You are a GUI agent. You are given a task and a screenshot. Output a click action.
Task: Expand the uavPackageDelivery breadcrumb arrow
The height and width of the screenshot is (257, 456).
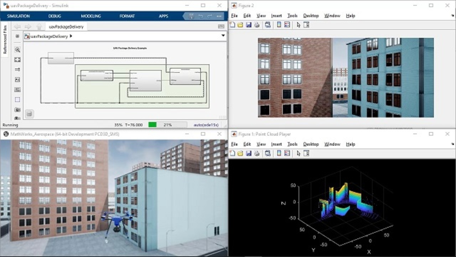(71, 36)
